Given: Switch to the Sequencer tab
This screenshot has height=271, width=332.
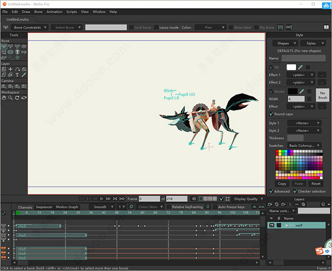Looking at the screenshot, I should [44, 207].
